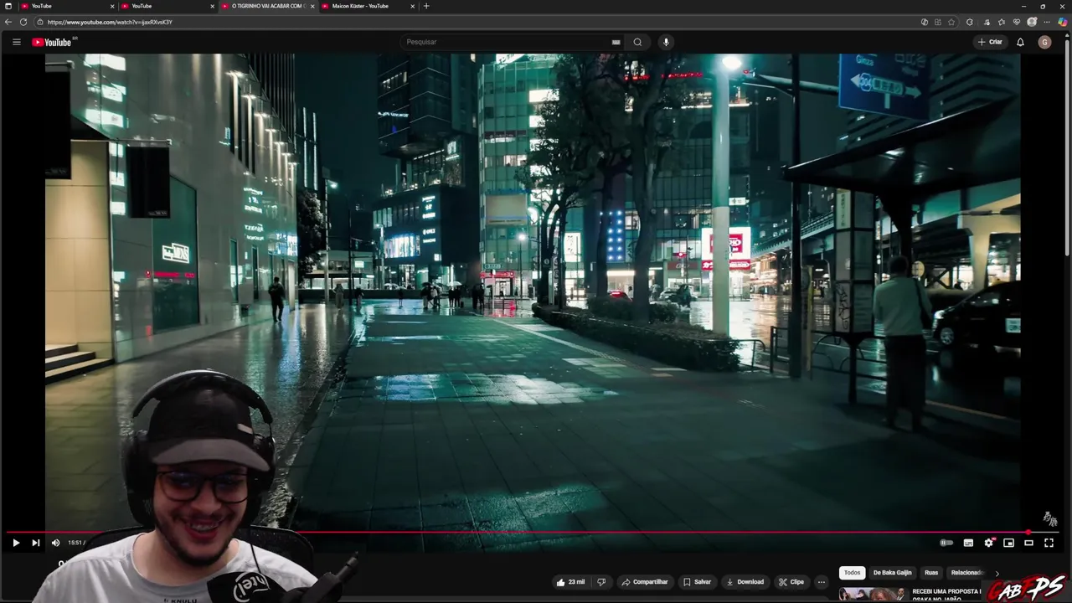
Task: Open the player settings gear
Action: coord(989,543)
